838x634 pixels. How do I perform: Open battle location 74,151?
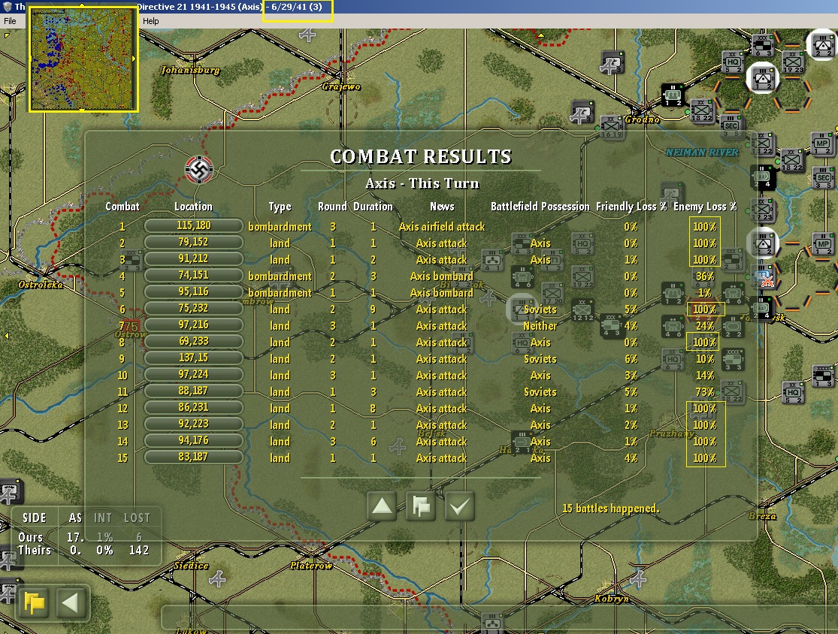coord(193,276)
